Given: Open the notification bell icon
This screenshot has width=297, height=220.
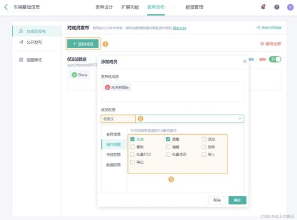Looking at the screenshot, I should 263,7.
